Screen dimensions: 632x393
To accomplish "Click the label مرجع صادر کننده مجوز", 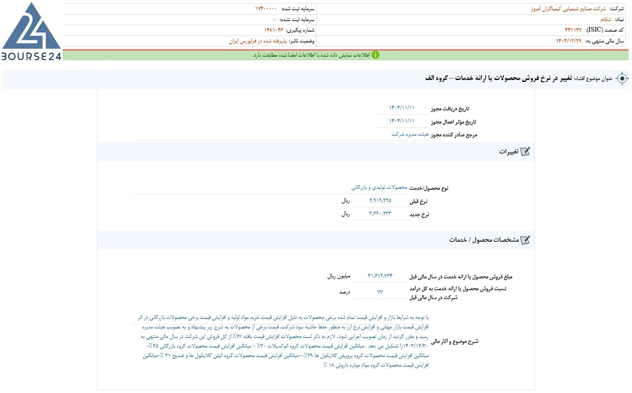I will (x=454, y=135).
